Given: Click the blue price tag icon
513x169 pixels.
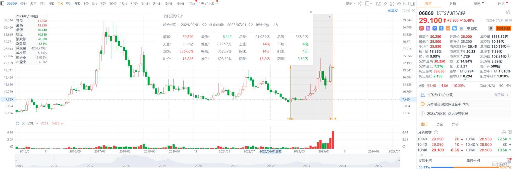Looking at the screenshot, I should [x=455, y=28].
